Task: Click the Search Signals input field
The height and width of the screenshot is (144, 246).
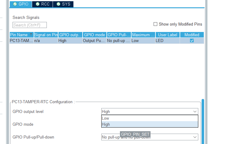Action: 30,25
